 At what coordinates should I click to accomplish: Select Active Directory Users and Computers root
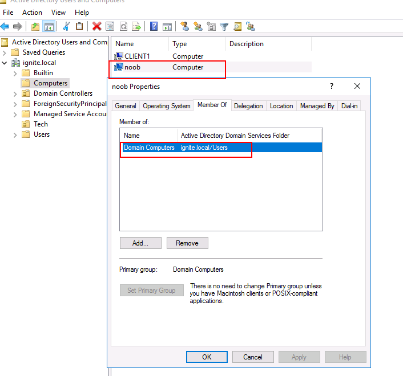(59, 42)
